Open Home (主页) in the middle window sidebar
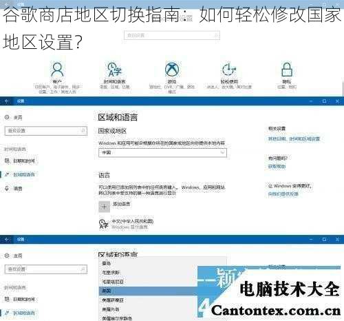 [x=14, y=117]
